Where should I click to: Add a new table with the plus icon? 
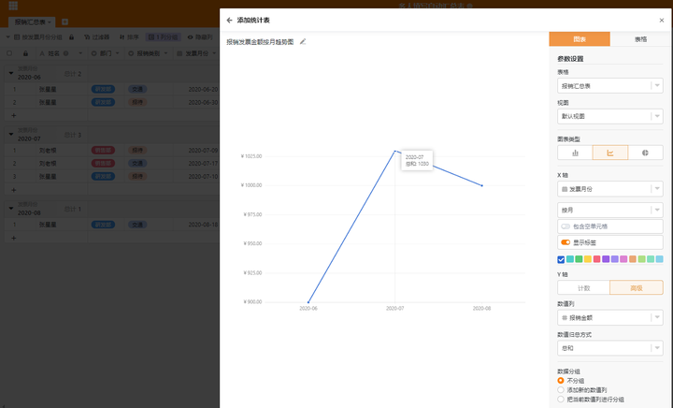pos(64,22)
